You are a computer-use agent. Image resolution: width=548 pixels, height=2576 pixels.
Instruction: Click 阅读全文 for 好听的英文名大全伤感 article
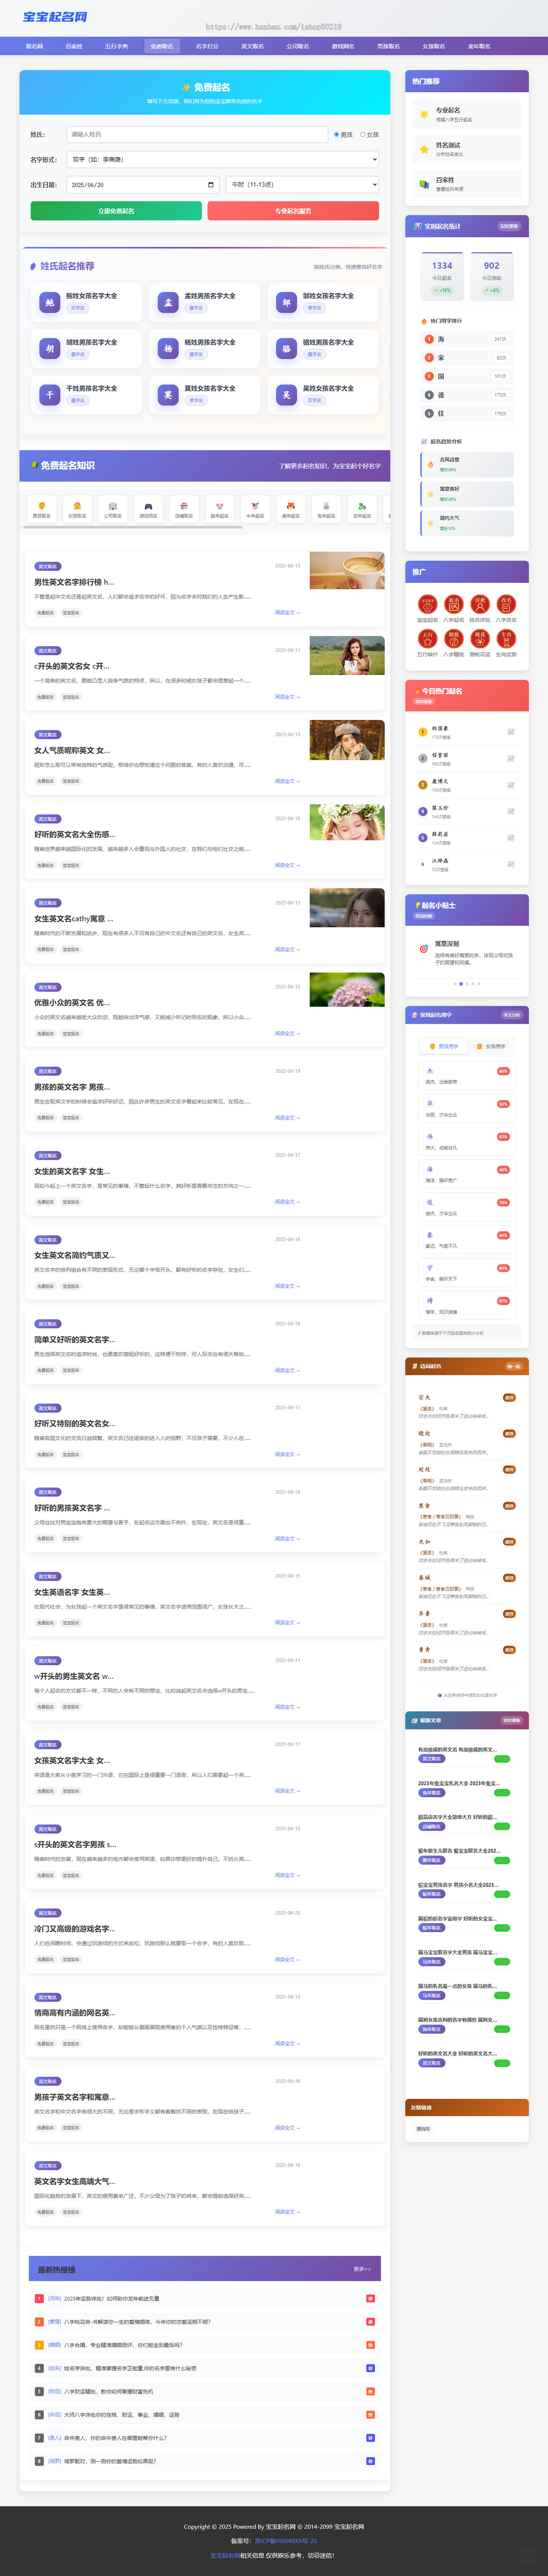coord(287,865)
